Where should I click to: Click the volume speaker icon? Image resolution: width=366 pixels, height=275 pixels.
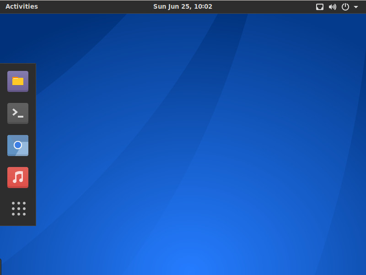click(333, 7)
